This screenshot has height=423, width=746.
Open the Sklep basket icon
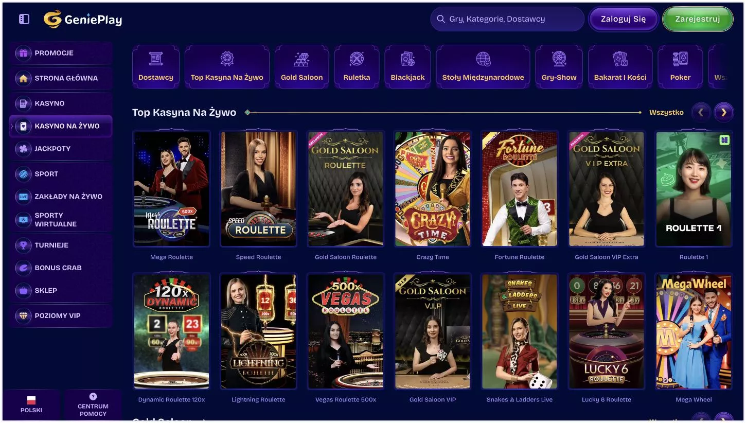[x=23, y=290]
